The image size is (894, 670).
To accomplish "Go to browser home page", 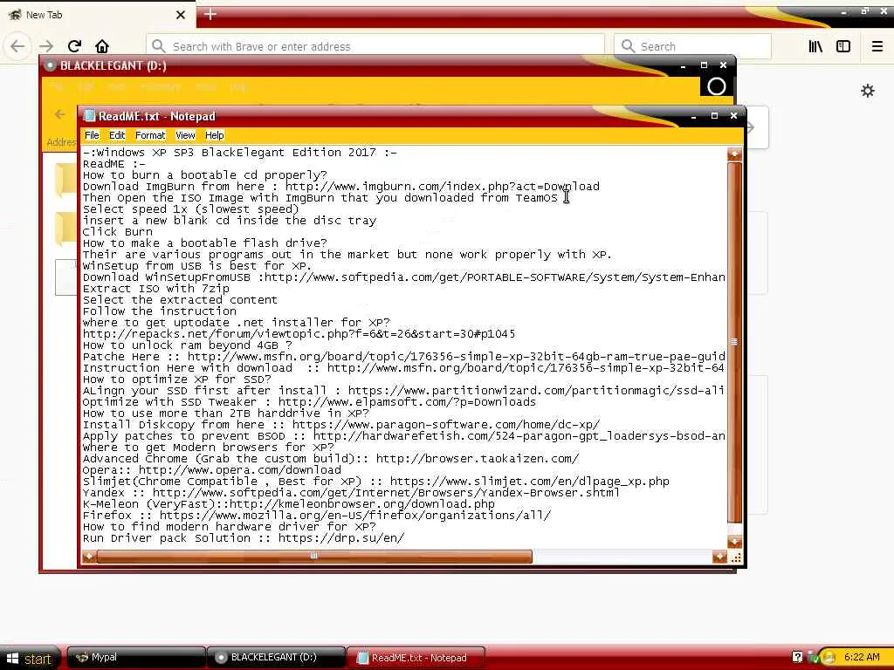I will (102, 46).
